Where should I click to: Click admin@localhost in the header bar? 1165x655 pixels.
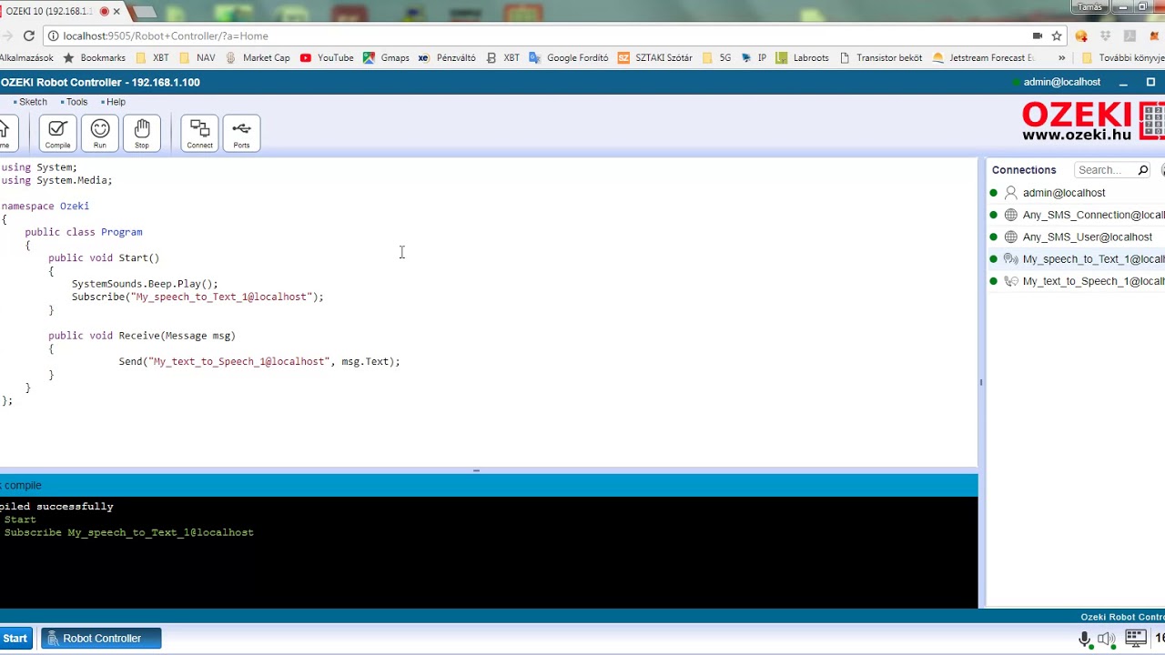[x=1061, y=82]
